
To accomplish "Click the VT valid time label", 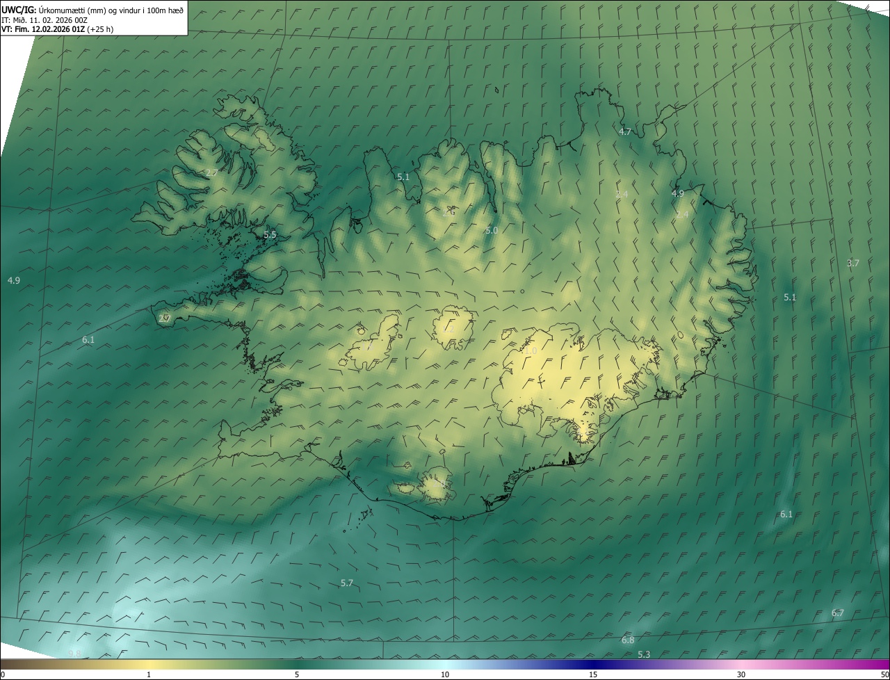I will pyautogui.click(x=57, y=29).
